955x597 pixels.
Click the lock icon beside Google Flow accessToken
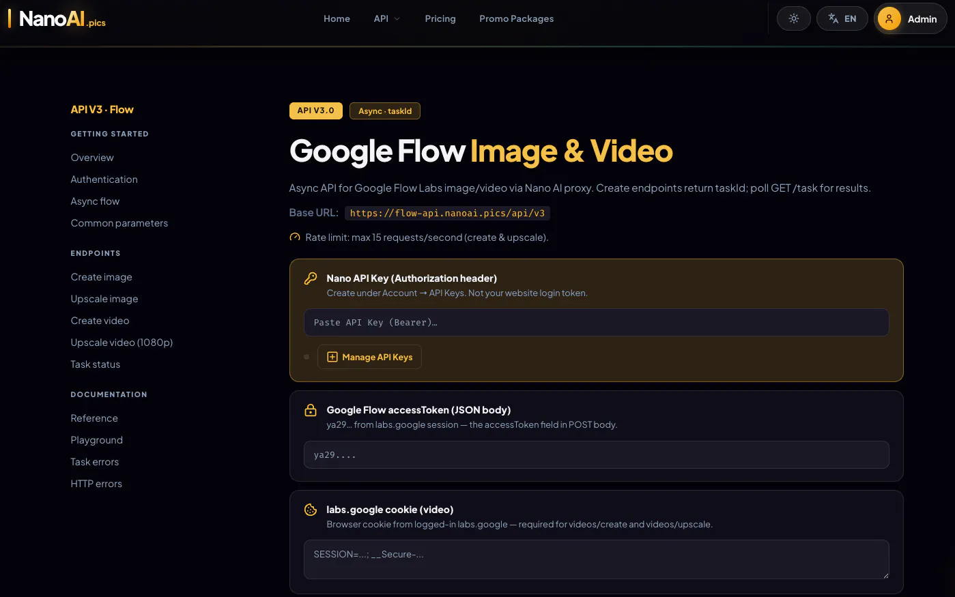pos(311,410)
